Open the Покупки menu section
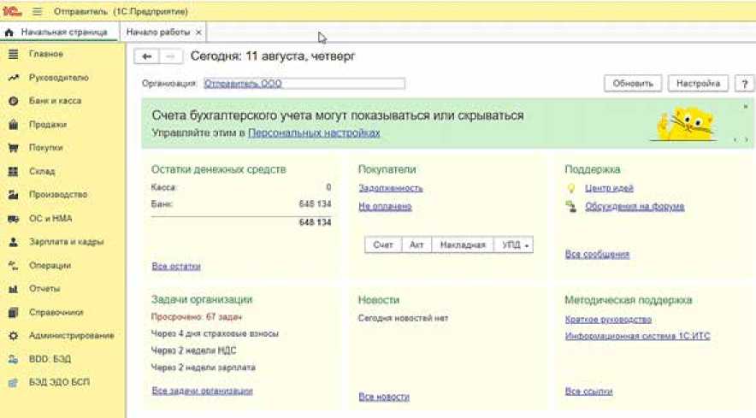 [x=46, y=148]
